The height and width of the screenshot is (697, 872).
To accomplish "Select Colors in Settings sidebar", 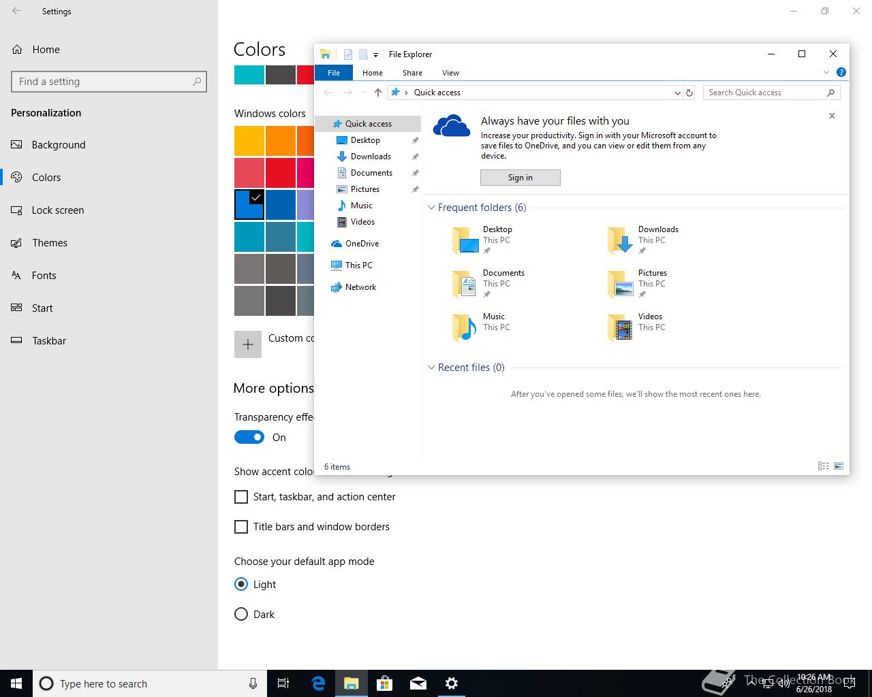I will click(109, 178).
